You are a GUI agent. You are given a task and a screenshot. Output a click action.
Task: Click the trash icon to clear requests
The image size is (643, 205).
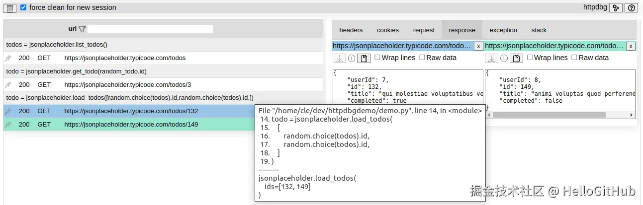pyautogui.click(x=10, y=8)
